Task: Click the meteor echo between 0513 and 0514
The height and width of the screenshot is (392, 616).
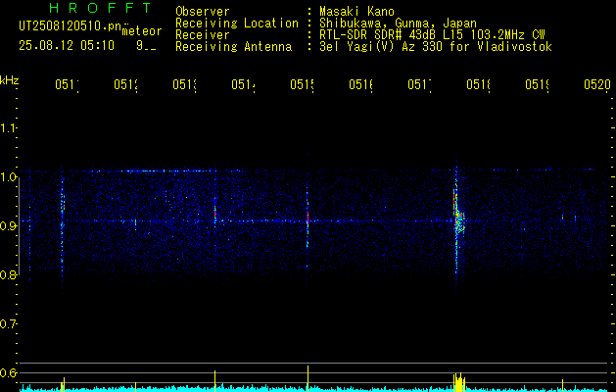Action: [x=214, y=215]
